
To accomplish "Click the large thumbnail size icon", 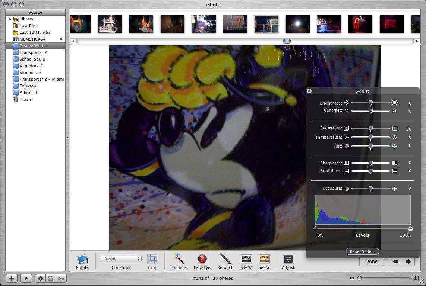I will click(416, 278).
